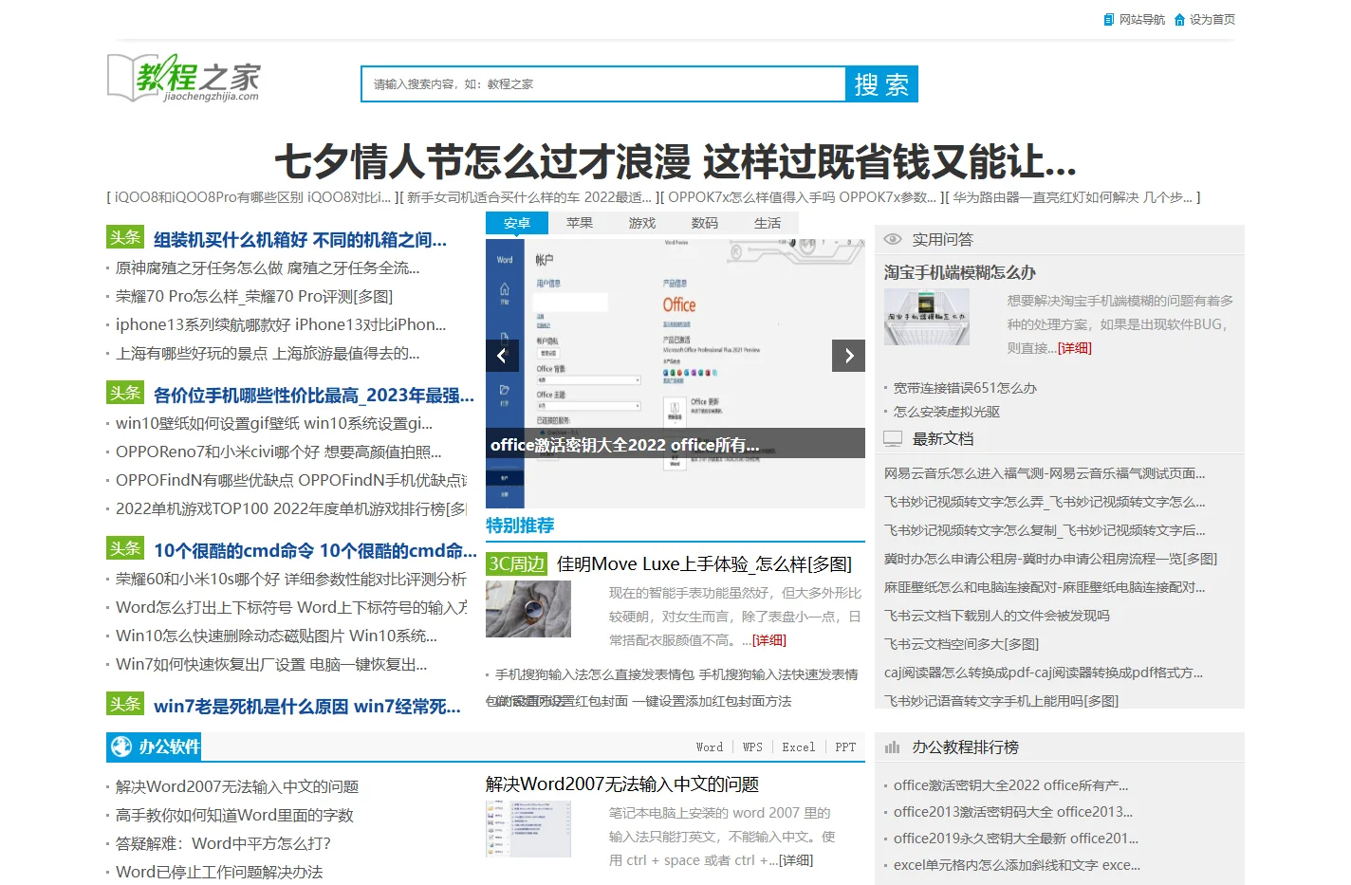
Task: Open 佳明Move Luxe上手体验 article title
Action: (704, 564)
